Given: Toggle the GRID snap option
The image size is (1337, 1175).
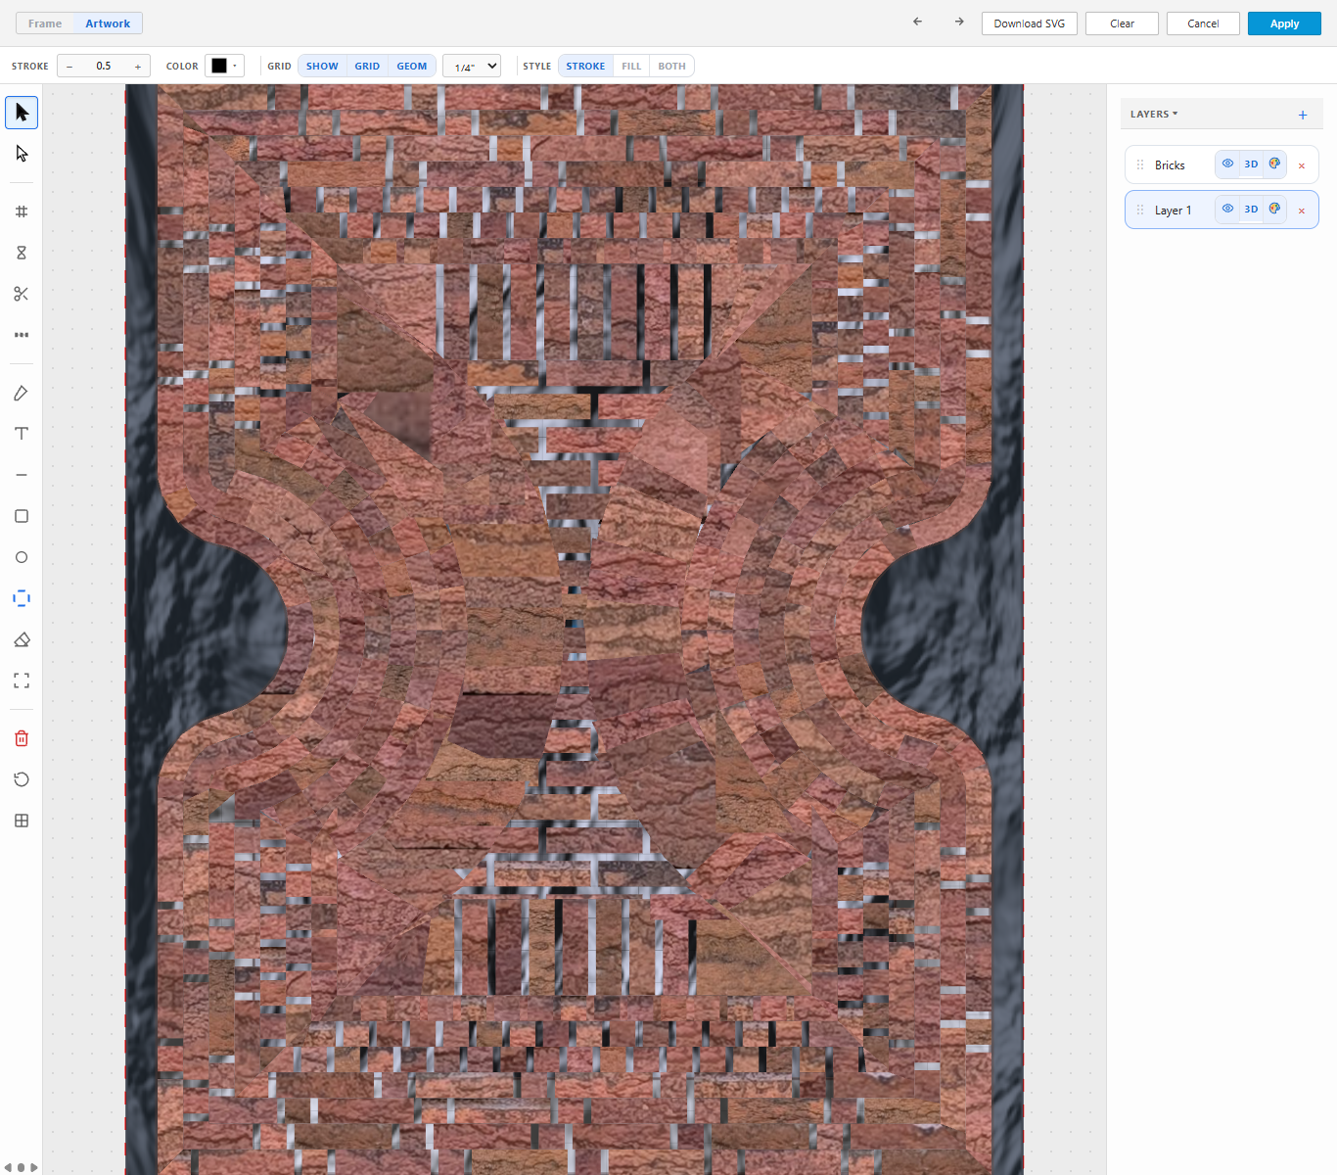Looking at the screenshot, I should tap(367, 67).
